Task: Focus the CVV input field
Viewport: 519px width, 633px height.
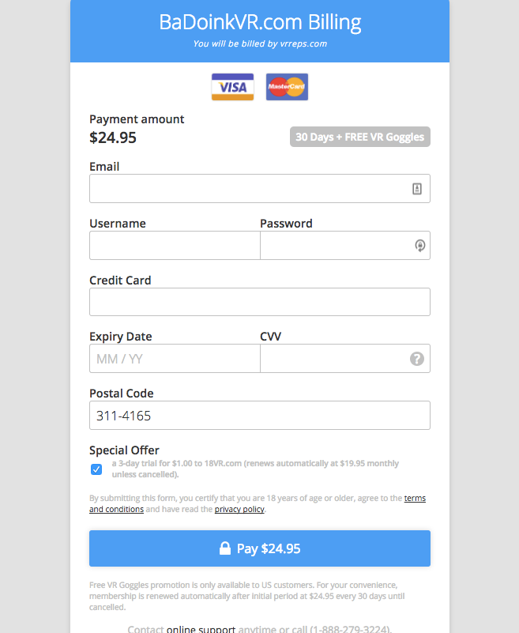Action: [345, 359]
